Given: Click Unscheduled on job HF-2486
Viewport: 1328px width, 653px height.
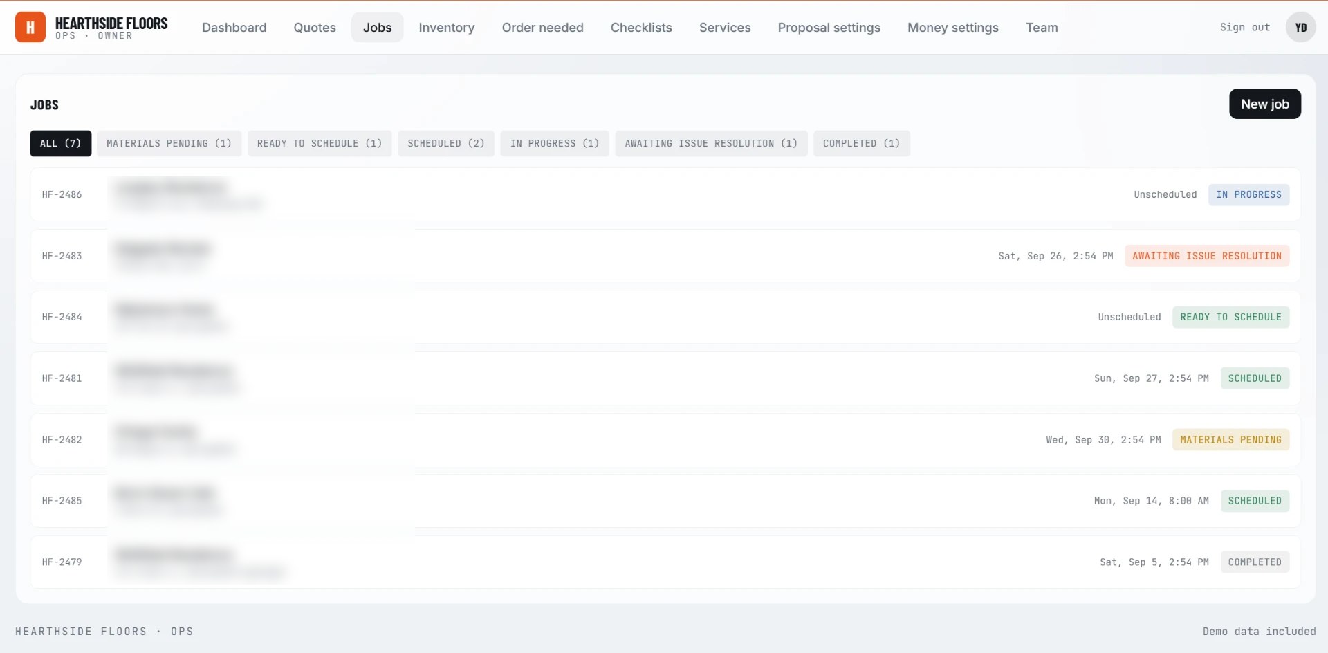Looking at the screenshot, I should (1165, 194).
